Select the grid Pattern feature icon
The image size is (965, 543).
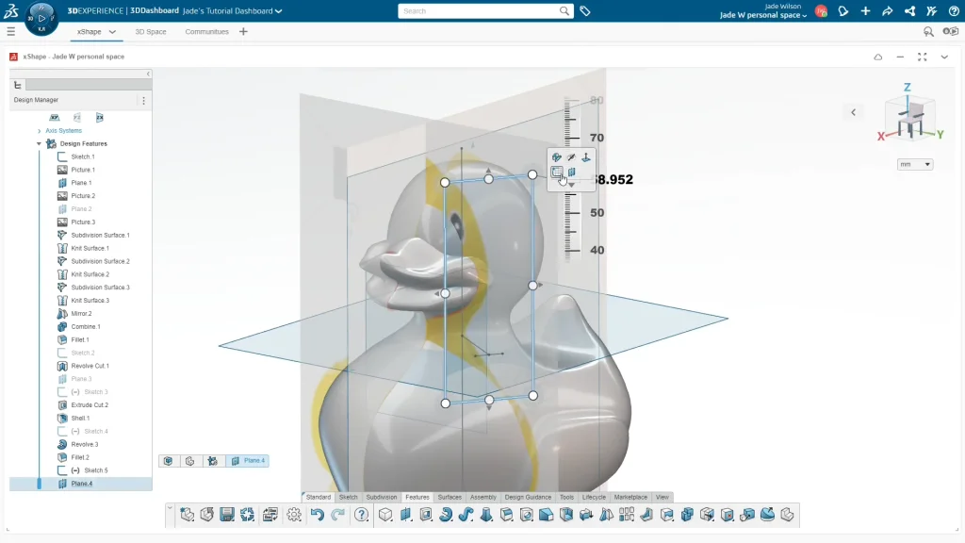[x=627, y=515]
